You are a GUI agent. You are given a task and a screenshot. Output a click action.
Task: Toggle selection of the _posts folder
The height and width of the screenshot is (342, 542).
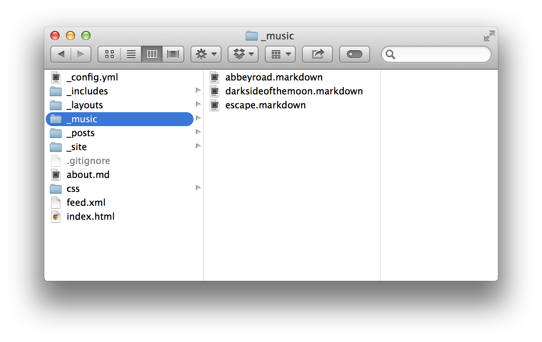(x=80, y=133)
